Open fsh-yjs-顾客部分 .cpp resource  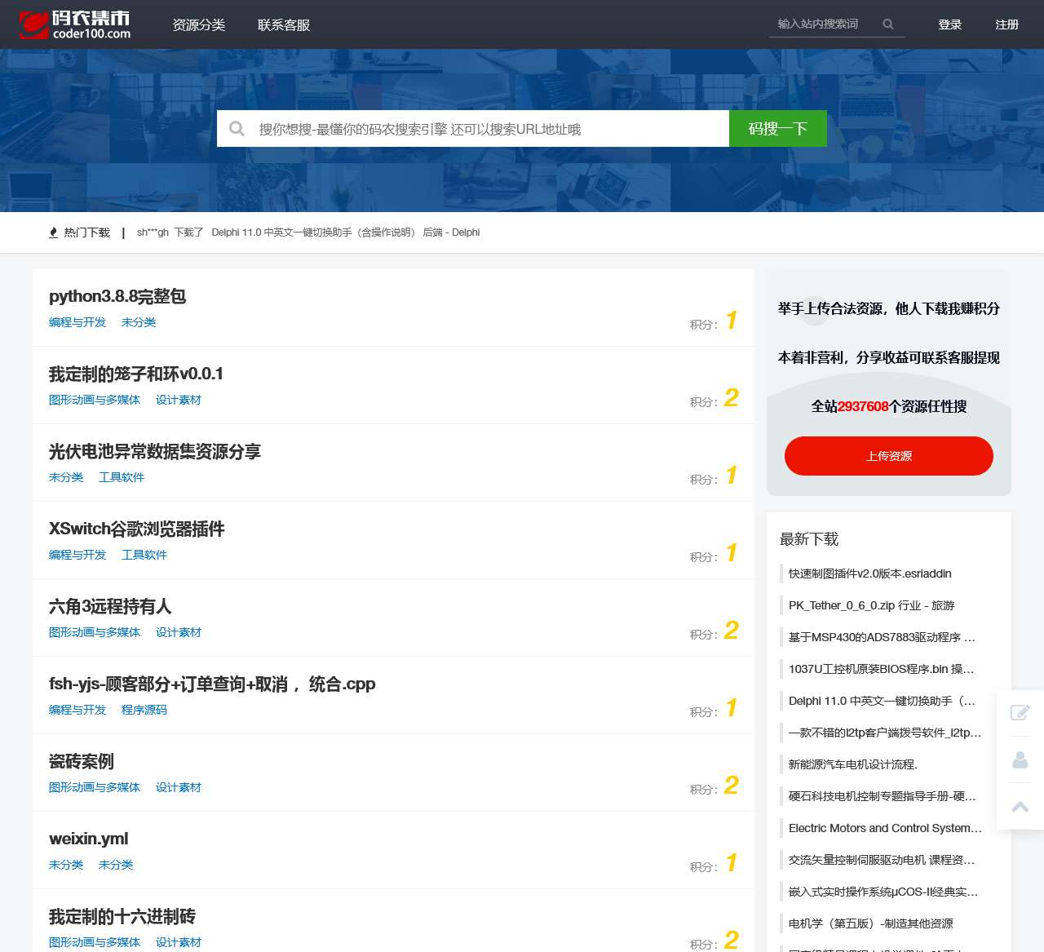click(212, 684)
